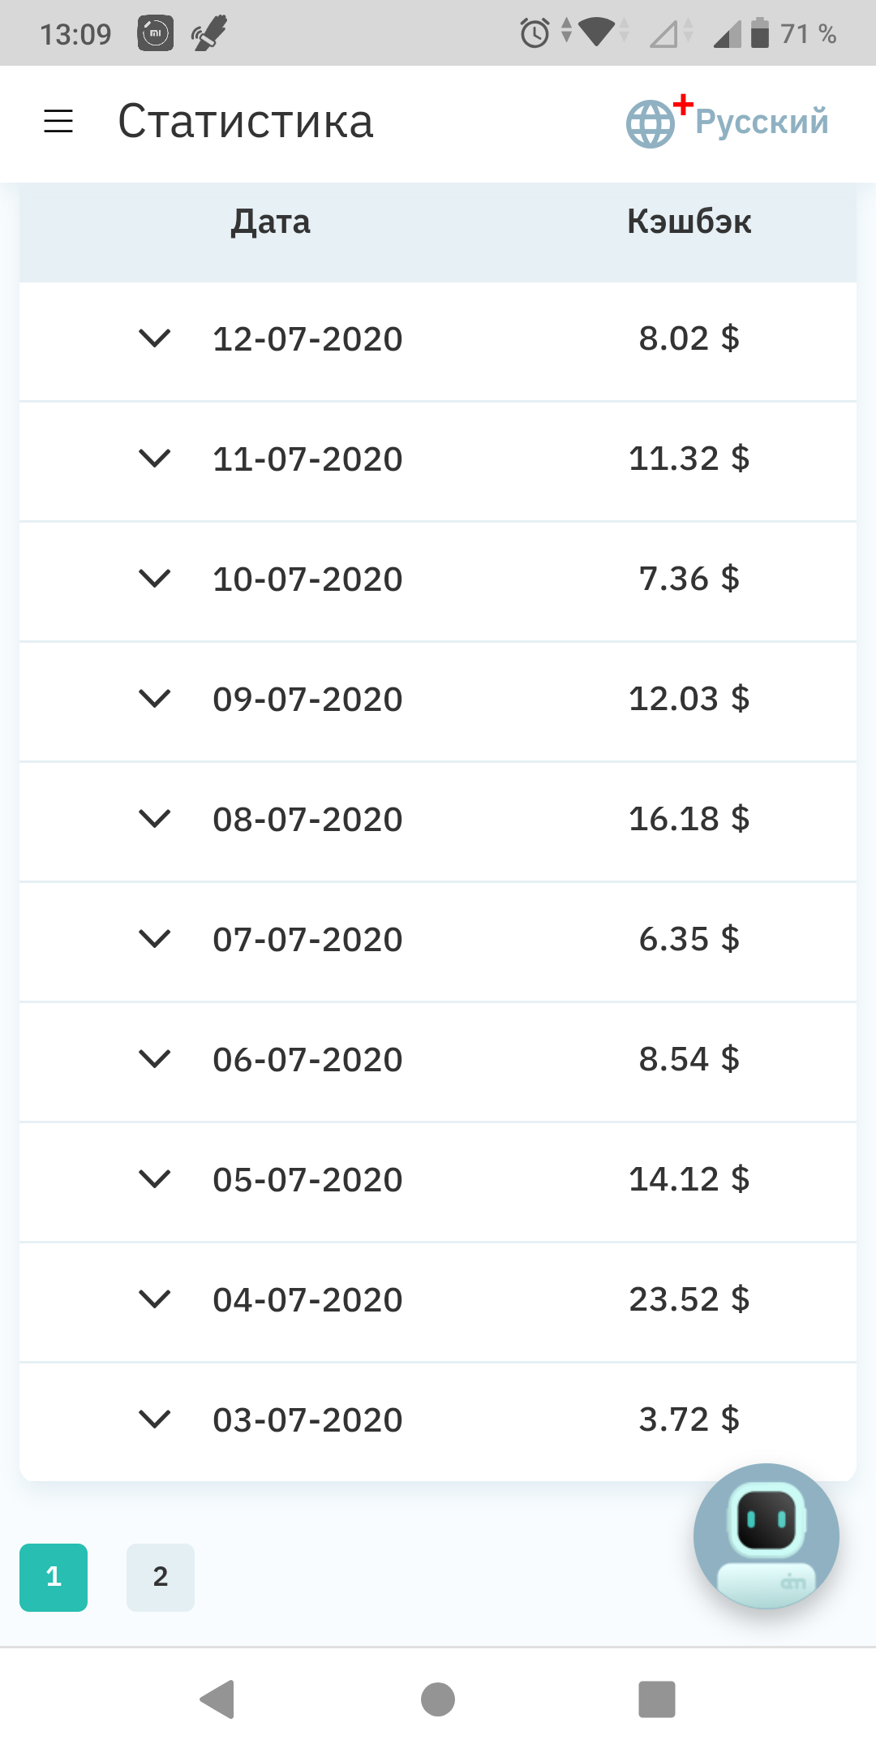This screenshot has height=1753, width=876.
Task: Go to page 2 of statistics
Action: (161, 1577)
